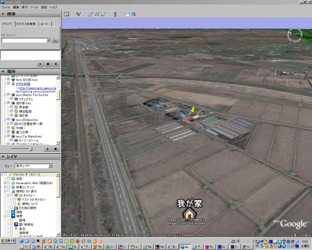This screenshot has width=312, height=250.
Task: Toggle the sidebar panel toolbar icon
Action: coord(67,14)
